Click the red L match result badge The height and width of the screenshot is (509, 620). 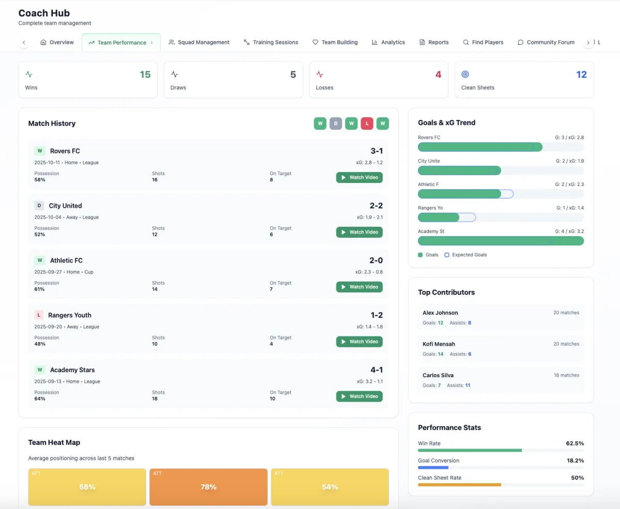[367, 124]
